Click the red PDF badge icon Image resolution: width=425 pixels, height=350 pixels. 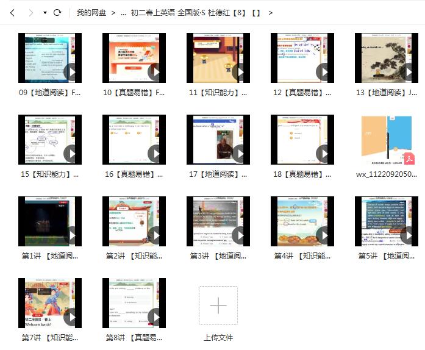click(409, 159)
